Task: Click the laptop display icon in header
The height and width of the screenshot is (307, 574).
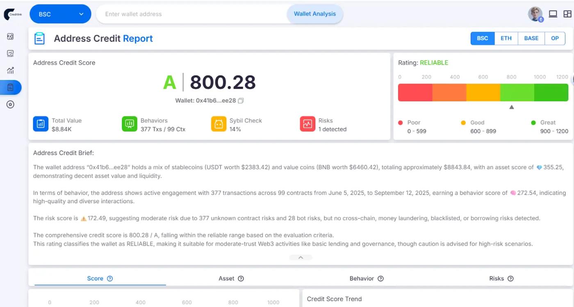Action: (x=553, y=14)
